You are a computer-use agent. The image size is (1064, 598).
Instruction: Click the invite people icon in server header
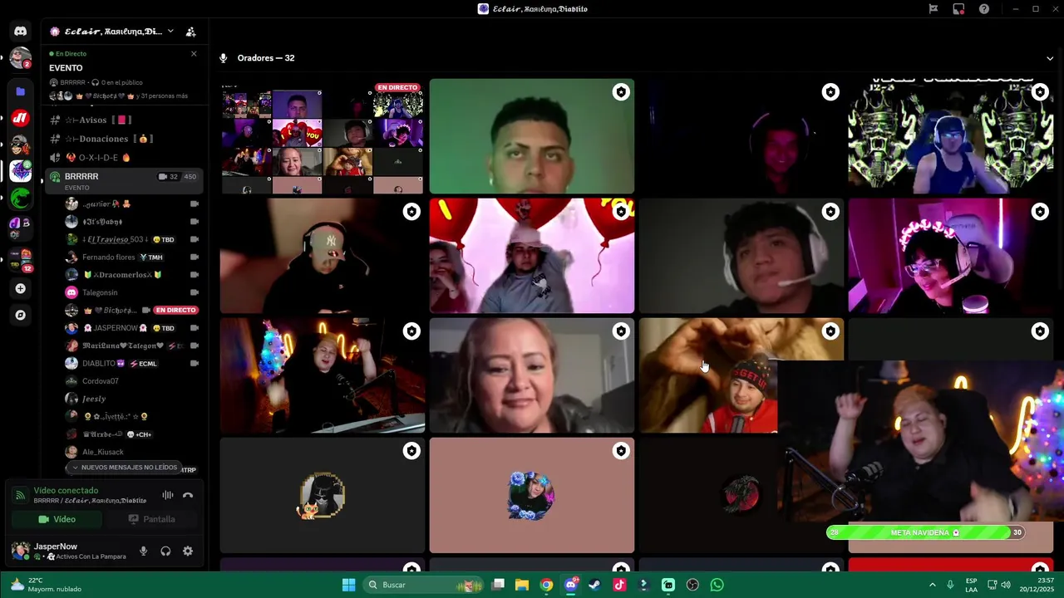(x=190, y=32)
